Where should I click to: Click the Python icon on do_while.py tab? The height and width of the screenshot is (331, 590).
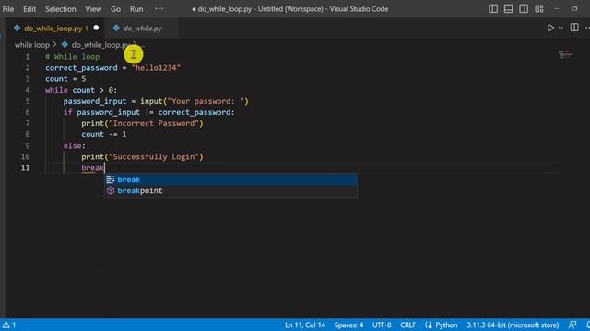[116, 28]
